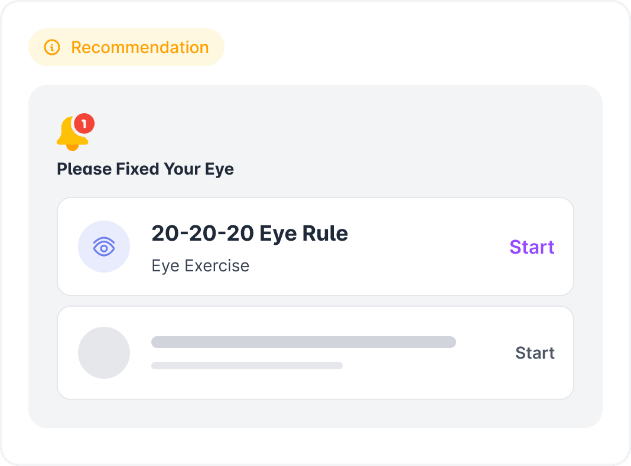Click the gray placeholder avatar circle
Viewport: 631px width, 466px height.
coord(104,353)
